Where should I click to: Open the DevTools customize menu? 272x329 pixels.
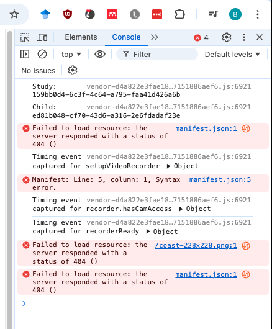pos(244,37)
